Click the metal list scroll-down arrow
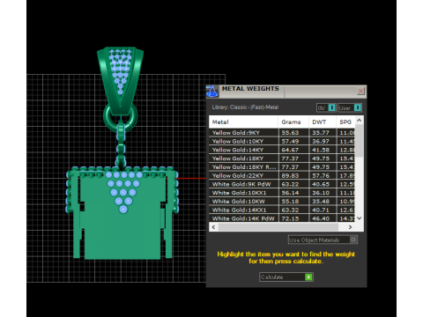 click(x=359, y=218)
